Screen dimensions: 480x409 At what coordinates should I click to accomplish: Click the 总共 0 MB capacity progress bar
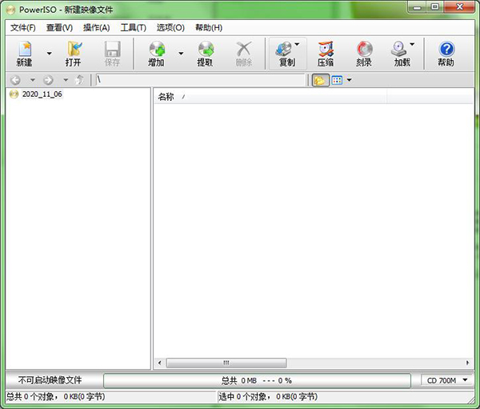click(257, 380)
